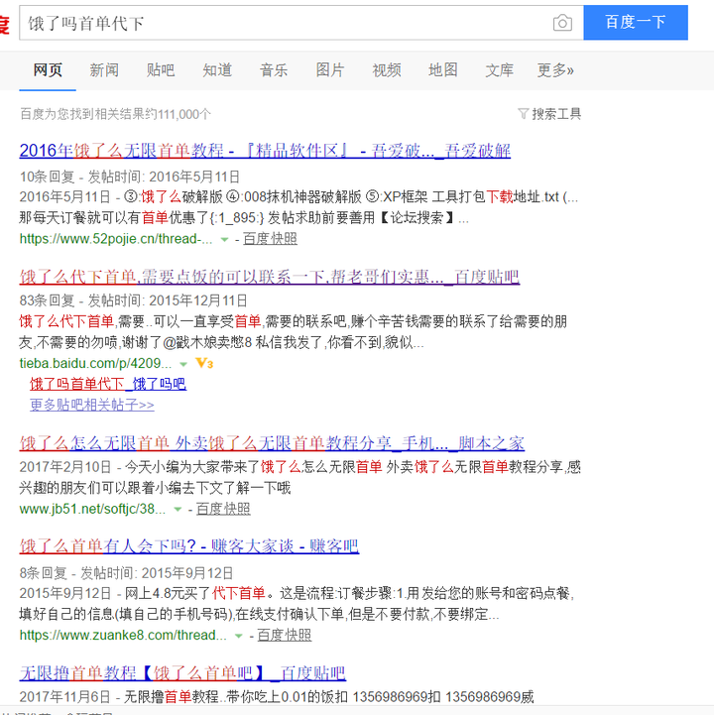Click the snippet starting 2017年2月10日 - 今天小编
The height and width of the screenshot is (715, 714).
(300, 477)
